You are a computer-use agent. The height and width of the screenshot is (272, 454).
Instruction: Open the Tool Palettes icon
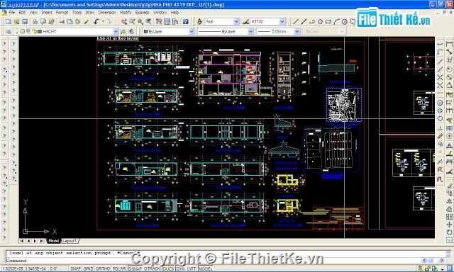[175, 22]
